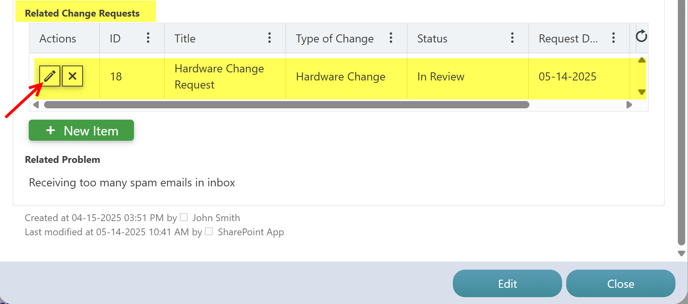Click the green New Item button
Viewport: 688px width, 304px height.
[x=81, y=130]
